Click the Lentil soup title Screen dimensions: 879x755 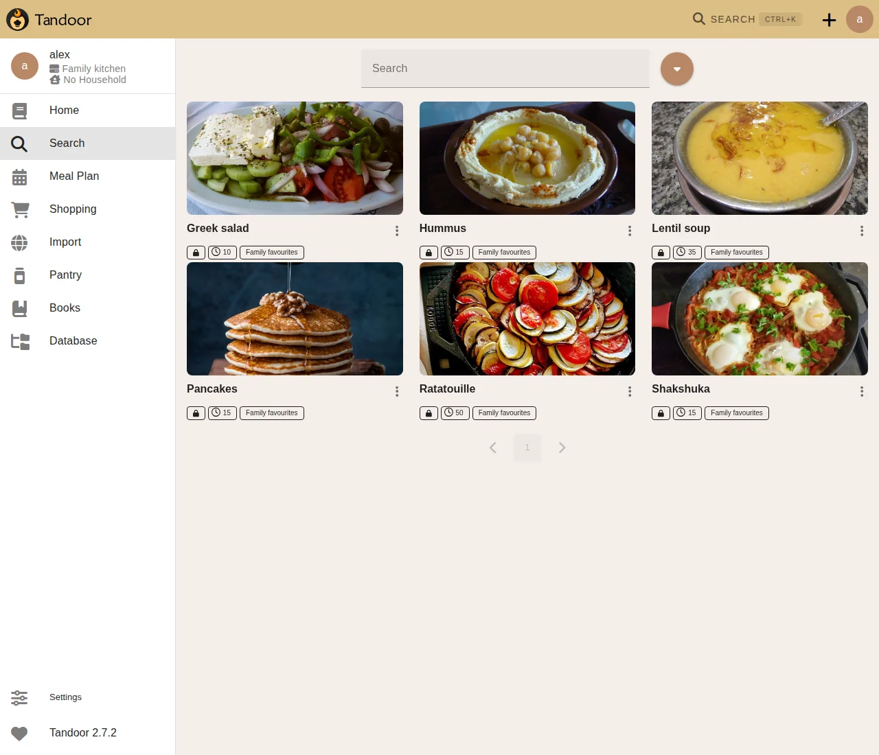tap(681, 229)
